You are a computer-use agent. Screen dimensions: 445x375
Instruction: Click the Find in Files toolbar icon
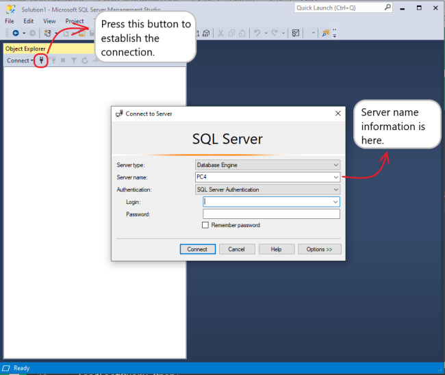tap(326, 33)
